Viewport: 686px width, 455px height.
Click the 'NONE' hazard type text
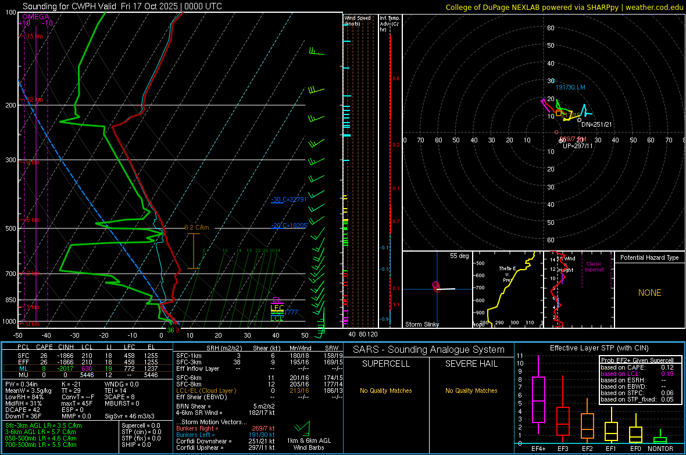coord(649,293)
